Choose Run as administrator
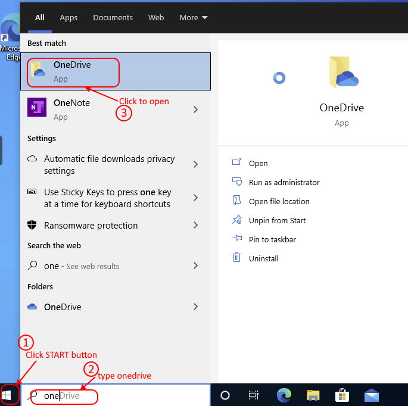The height and width of the screenshot is (406, 408). [x=284, y=182]
